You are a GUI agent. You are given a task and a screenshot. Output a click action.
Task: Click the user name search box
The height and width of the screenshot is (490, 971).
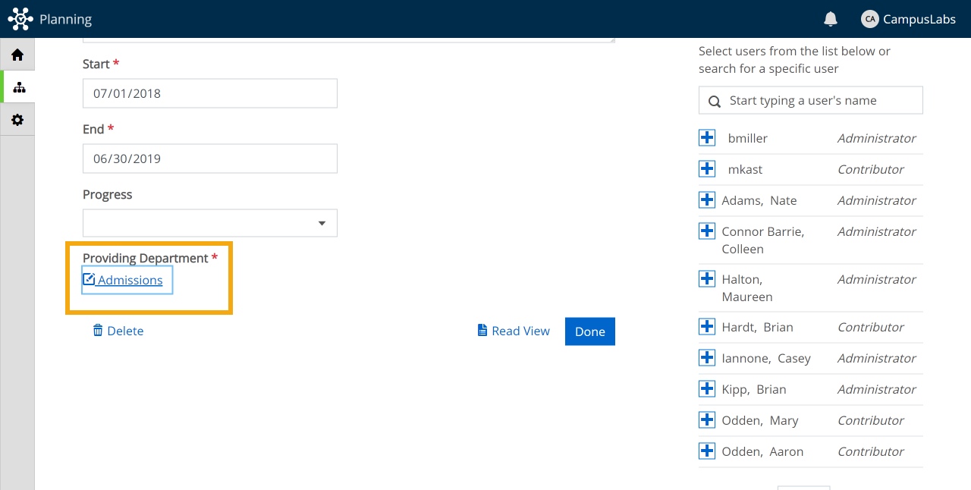coord(811,100)
